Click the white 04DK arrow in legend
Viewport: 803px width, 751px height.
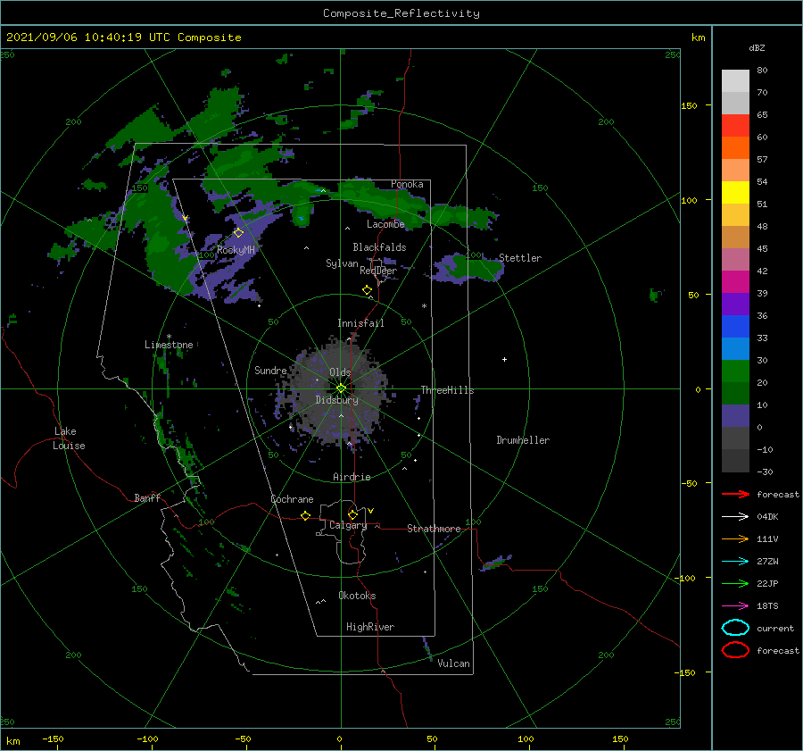point(735,517)
